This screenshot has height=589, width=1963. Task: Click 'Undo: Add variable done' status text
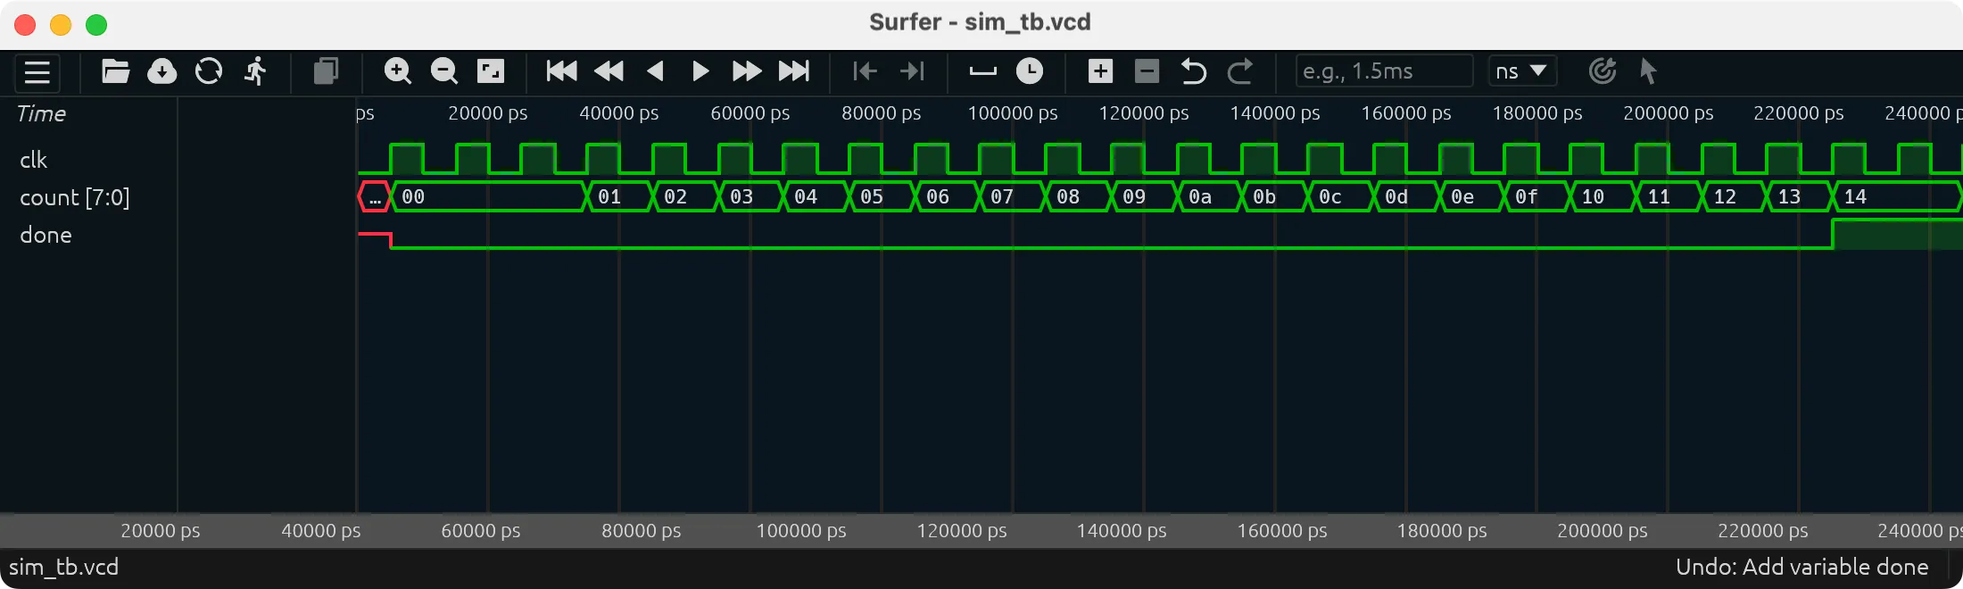(x=1801, y=568)
